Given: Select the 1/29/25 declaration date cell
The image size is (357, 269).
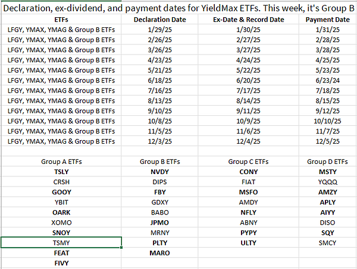Looking at the screenshot, I should [x=159, y=29].
